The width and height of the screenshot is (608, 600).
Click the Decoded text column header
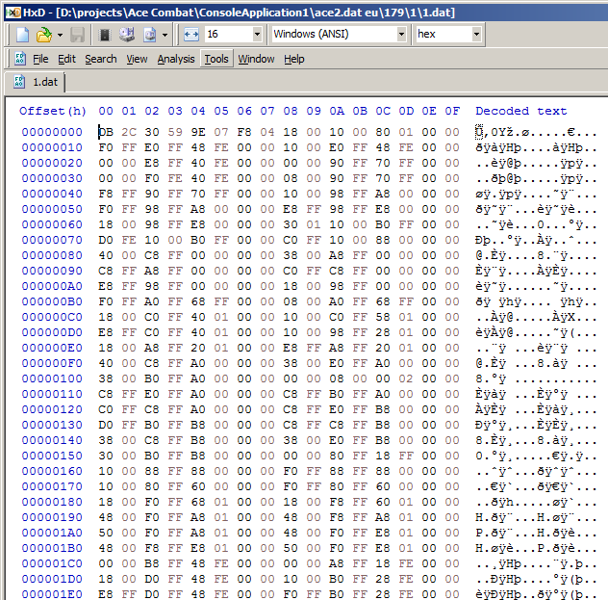point(520,111)
